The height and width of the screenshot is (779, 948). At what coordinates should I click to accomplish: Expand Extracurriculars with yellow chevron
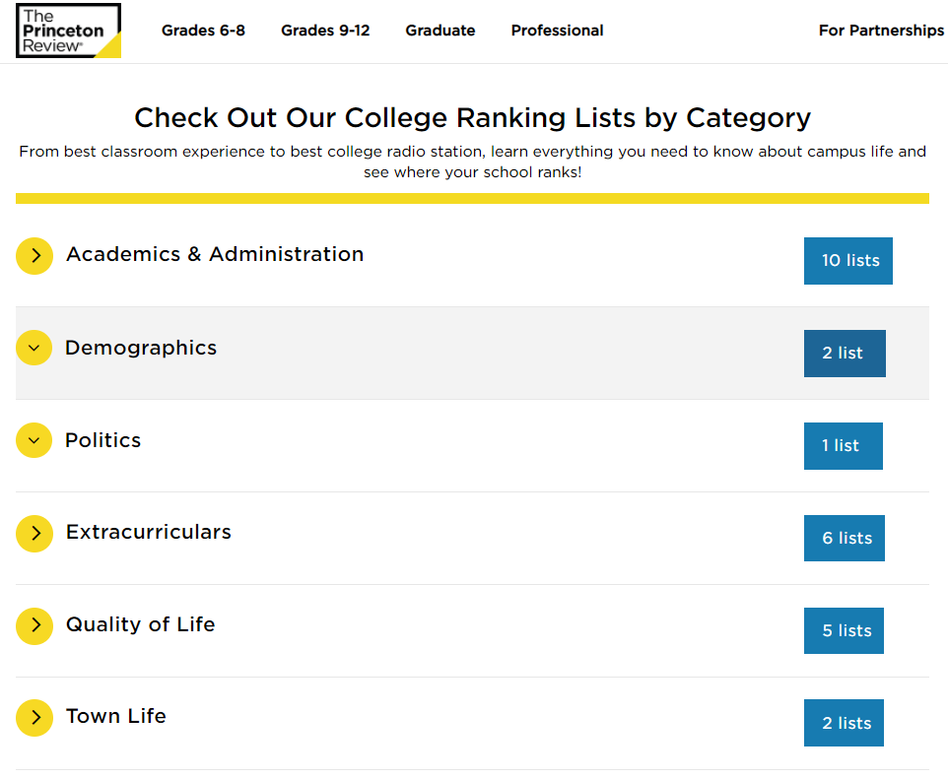(x=34, y=533)
